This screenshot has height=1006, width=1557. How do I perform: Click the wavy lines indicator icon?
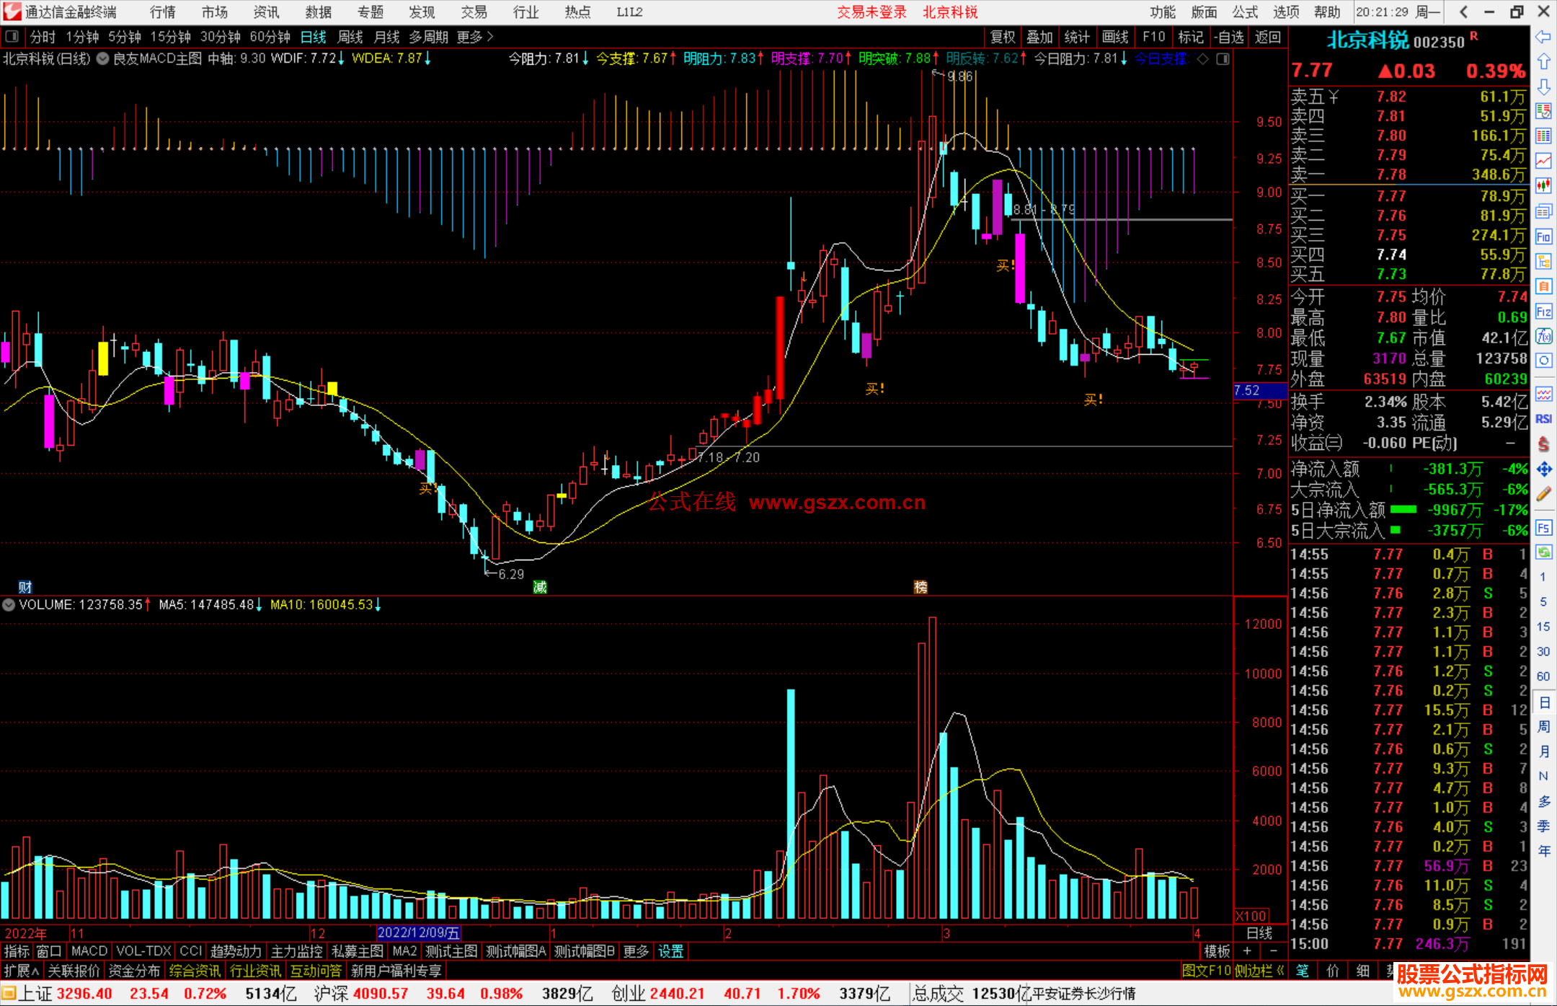pos(1543,394)
